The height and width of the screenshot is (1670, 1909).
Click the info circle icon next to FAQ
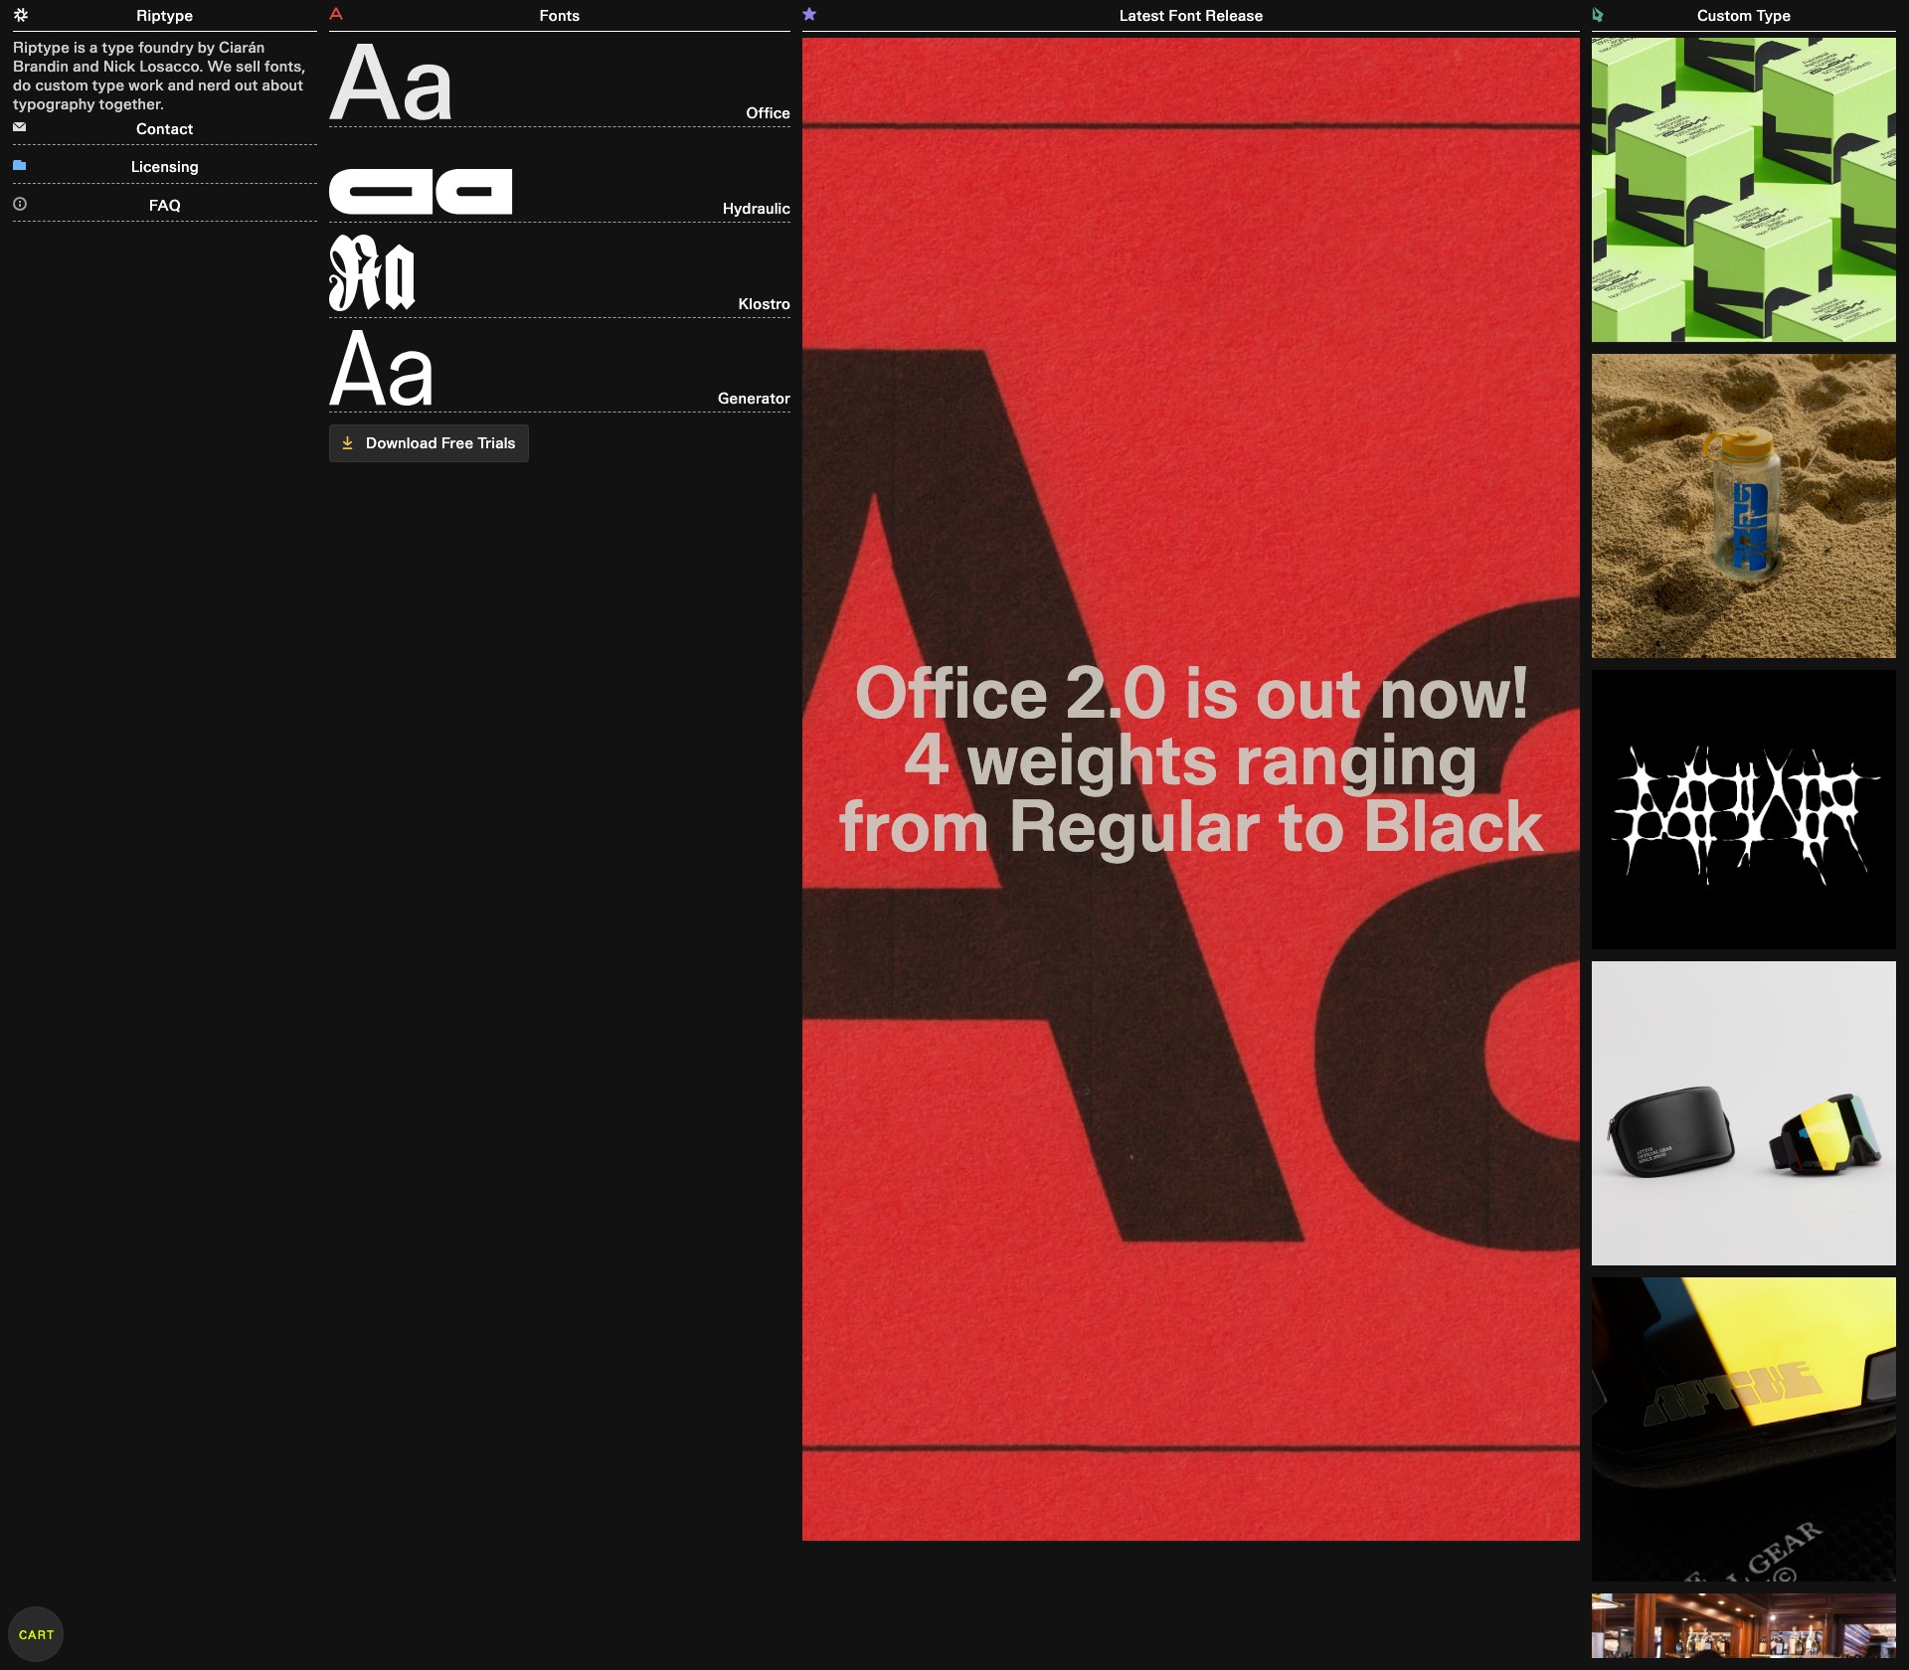point(20,204)
